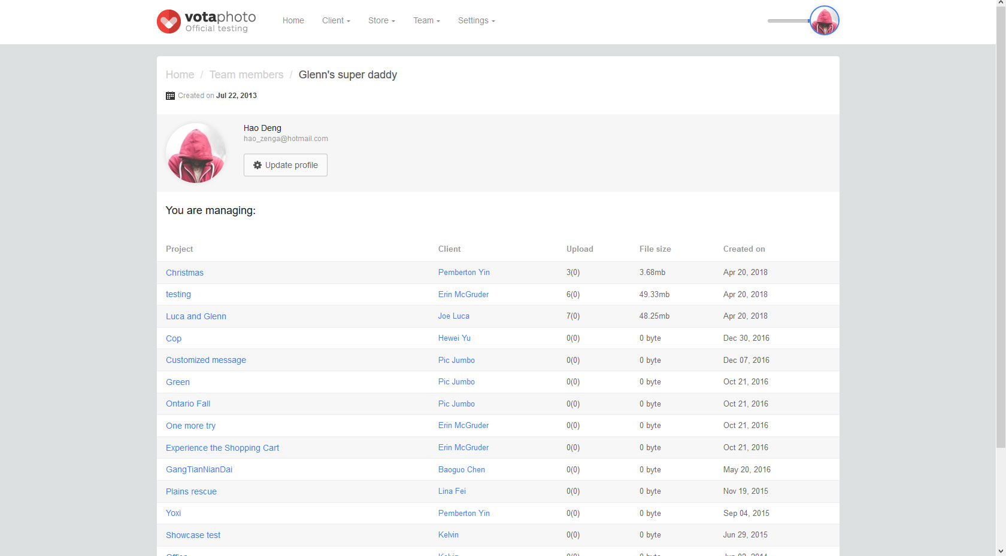View client Lina Fei
The image size is (1006, 556).
pyautogui.click(x=452, y=491)
